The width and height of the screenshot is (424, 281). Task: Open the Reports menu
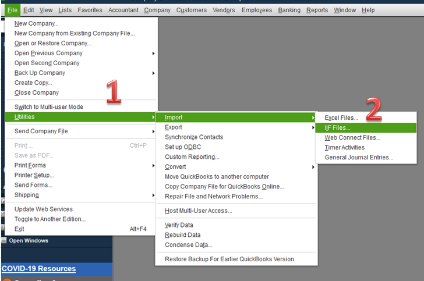[317, 10]
